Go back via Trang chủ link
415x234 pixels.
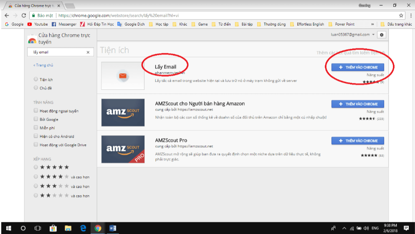(43, 65)
